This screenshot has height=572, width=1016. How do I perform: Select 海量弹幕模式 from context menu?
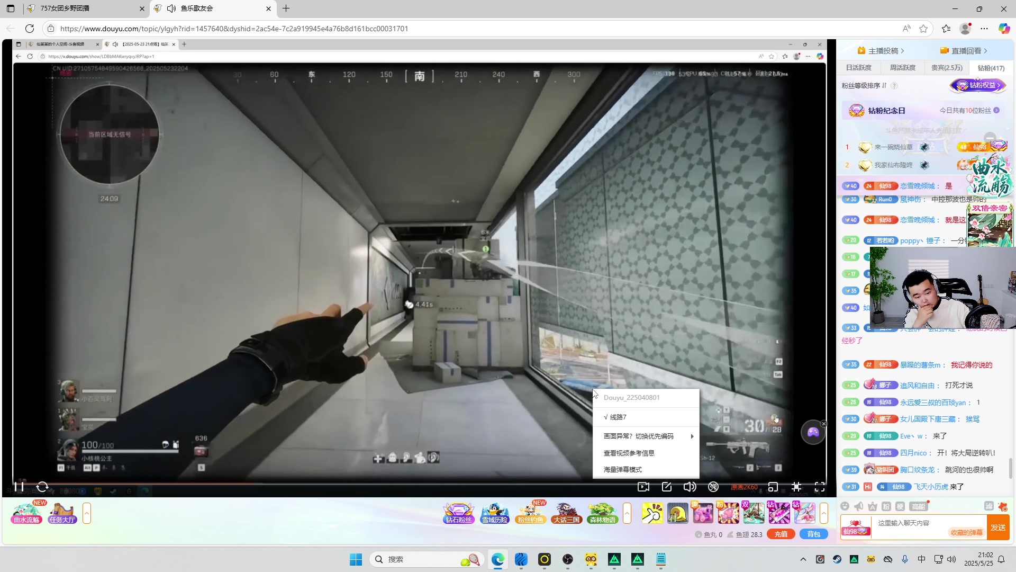pyautogui.click(x=646, y=469)
